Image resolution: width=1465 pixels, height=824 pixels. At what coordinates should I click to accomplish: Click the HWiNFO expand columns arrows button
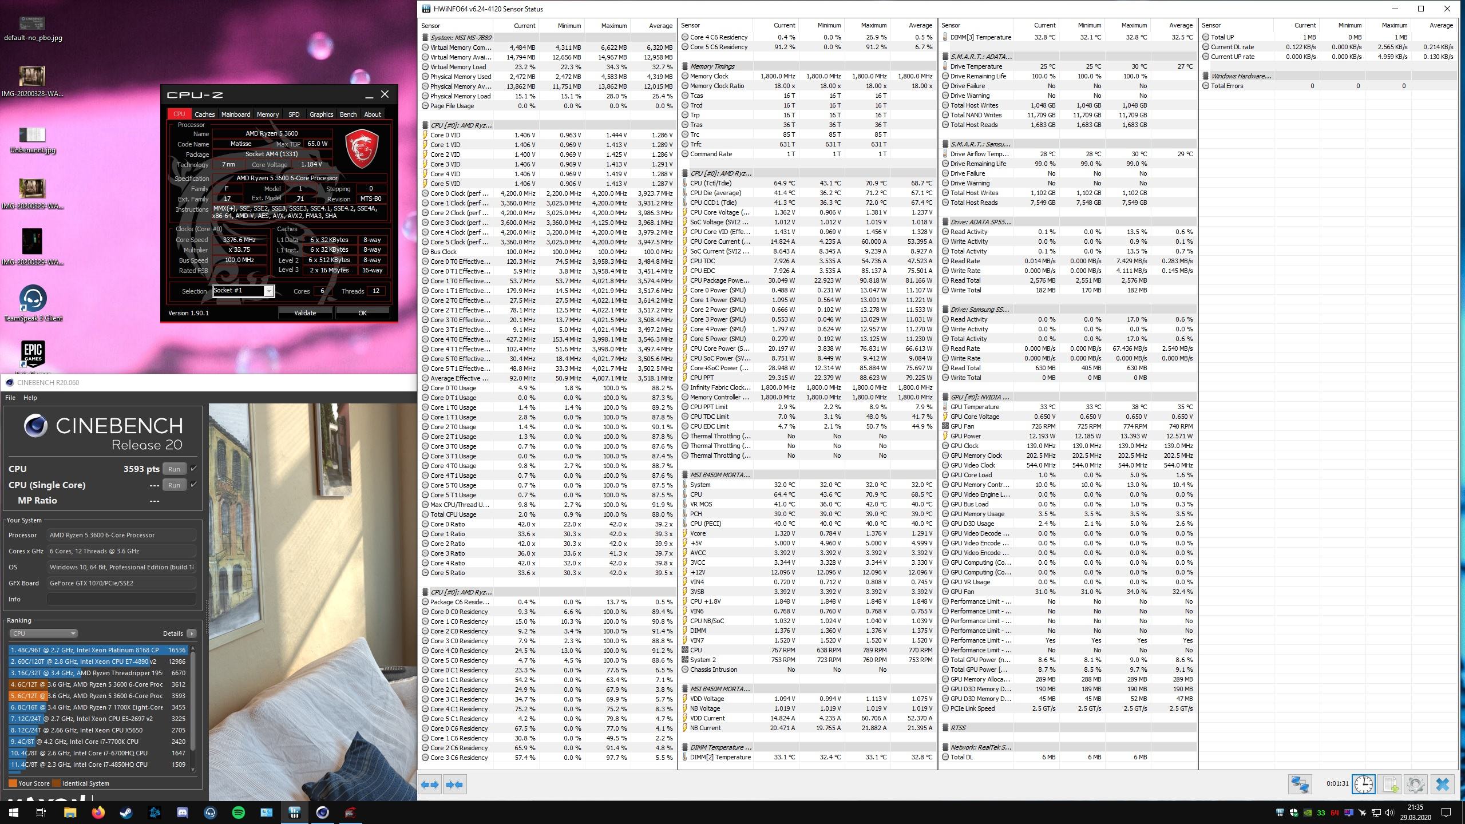[430, 785]
